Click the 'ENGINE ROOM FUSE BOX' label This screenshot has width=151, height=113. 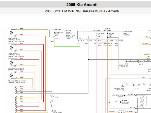(x=69, y=32)
